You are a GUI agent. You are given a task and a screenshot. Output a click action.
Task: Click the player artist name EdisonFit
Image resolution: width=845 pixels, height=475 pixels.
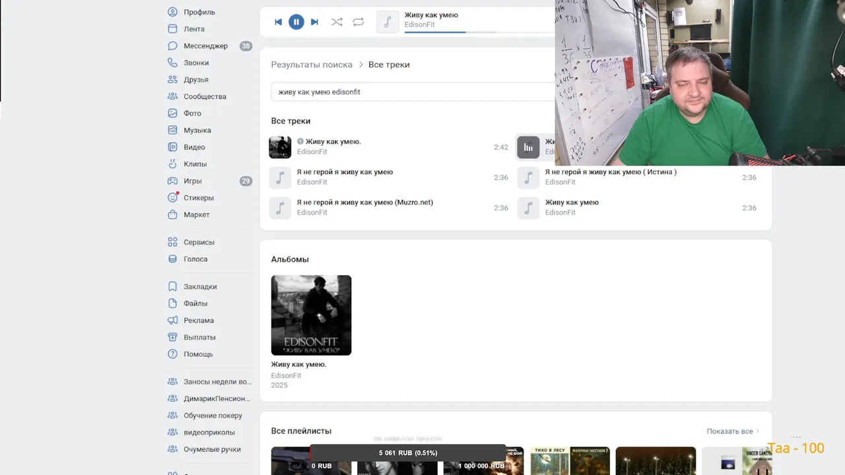click(420, 25)
